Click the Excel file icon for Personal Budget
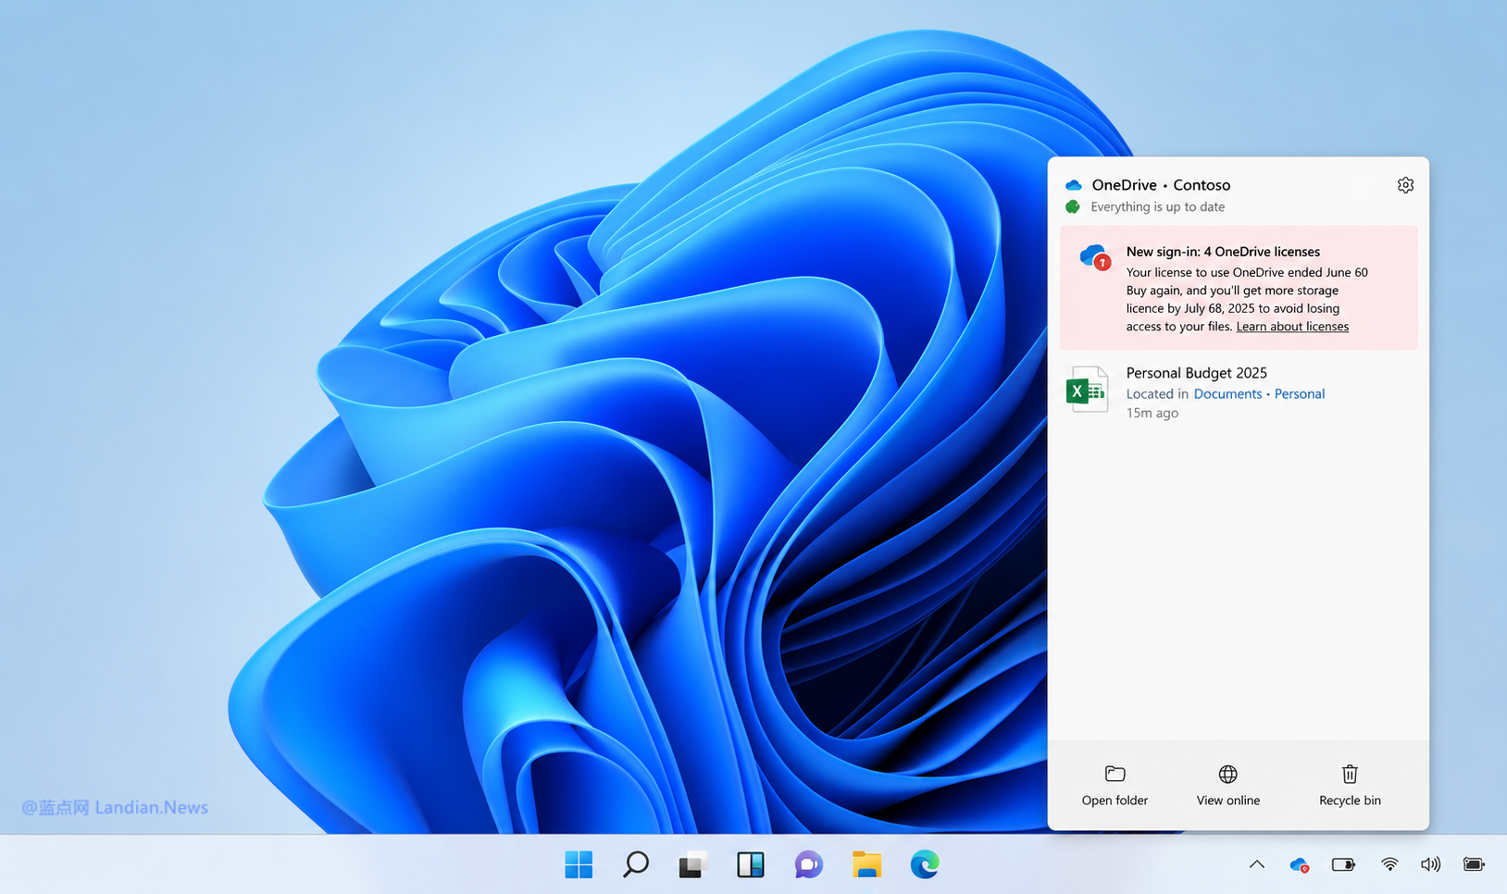The height and width of the screenshot is (894, 1507). (x=1087, y=390)
